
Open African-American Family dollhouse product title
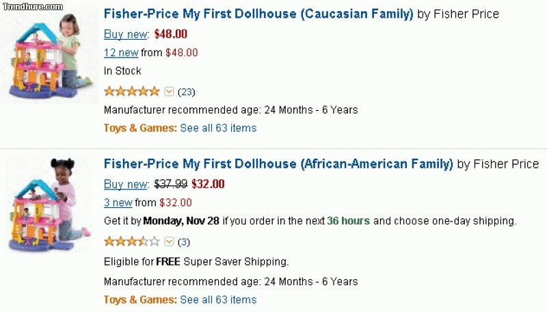[x=278, y=164]
